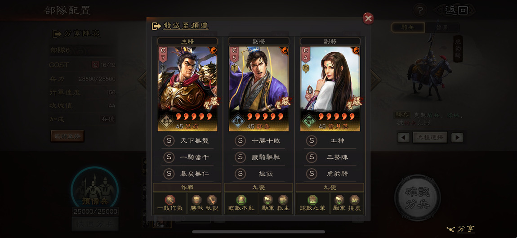Screen dimensions: 517x238
Task: Select the 臨敵不亂 tactic icon
Action: click(x=241, y=200)
